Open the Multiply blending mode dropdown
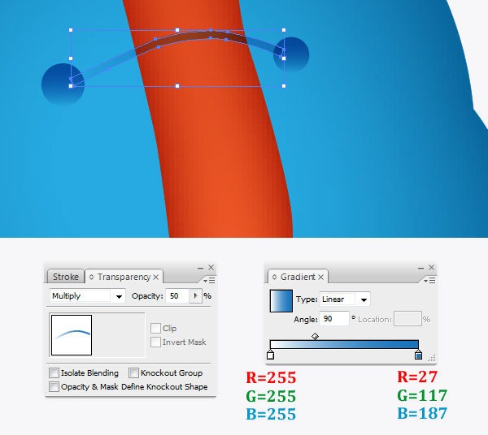The image size is (488, 435). point(87,296)
